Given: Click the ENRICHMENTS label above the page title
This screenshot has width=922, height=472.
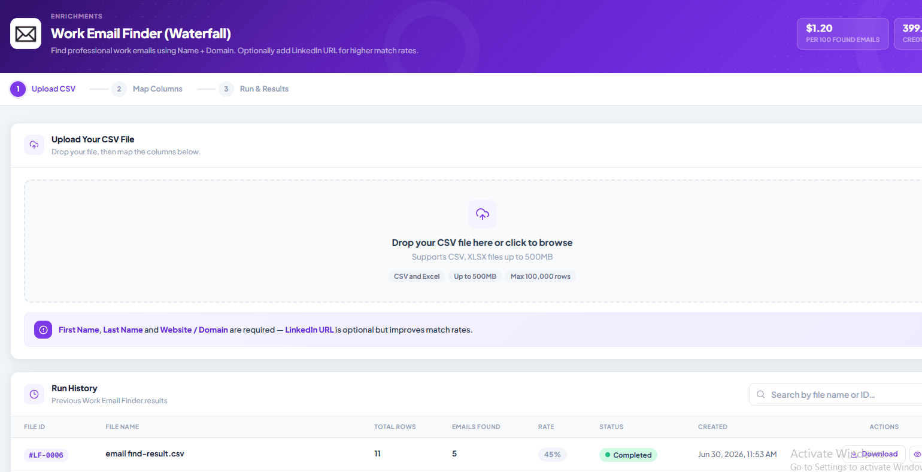Looking at the screenshot, I should tap(77, 16).
